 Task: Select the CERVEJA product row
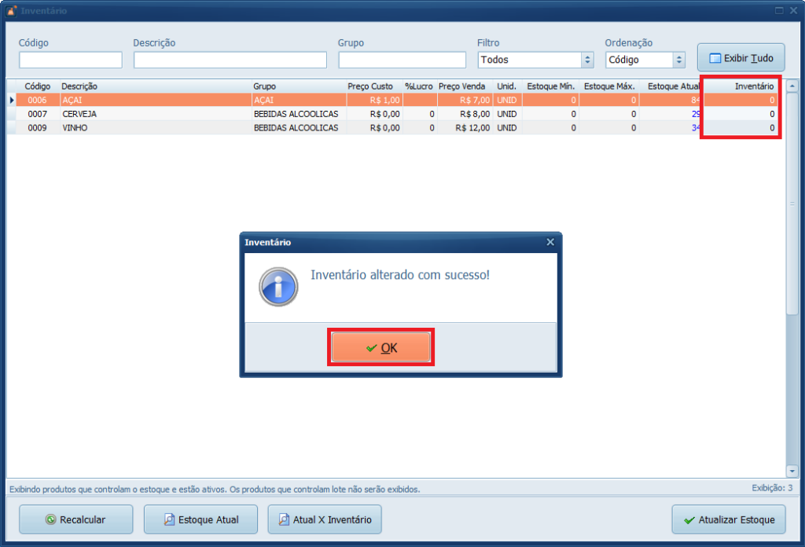pyautogui.click(x=157, y=114)
